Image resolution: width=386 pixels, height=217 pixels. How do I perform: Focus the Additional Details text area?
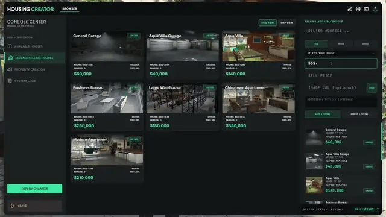tap(341, 102)
